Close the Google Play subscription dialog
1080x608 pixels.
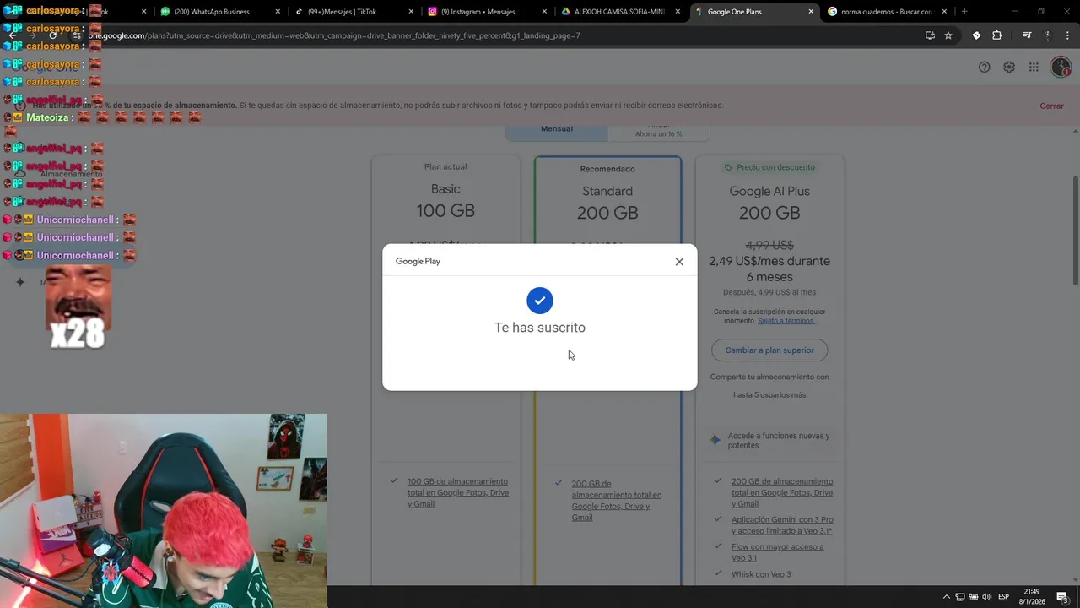tap(679, 262)
